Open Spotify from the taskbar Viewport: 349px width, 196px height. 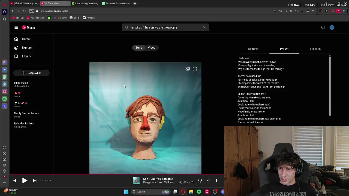(199, 192)
